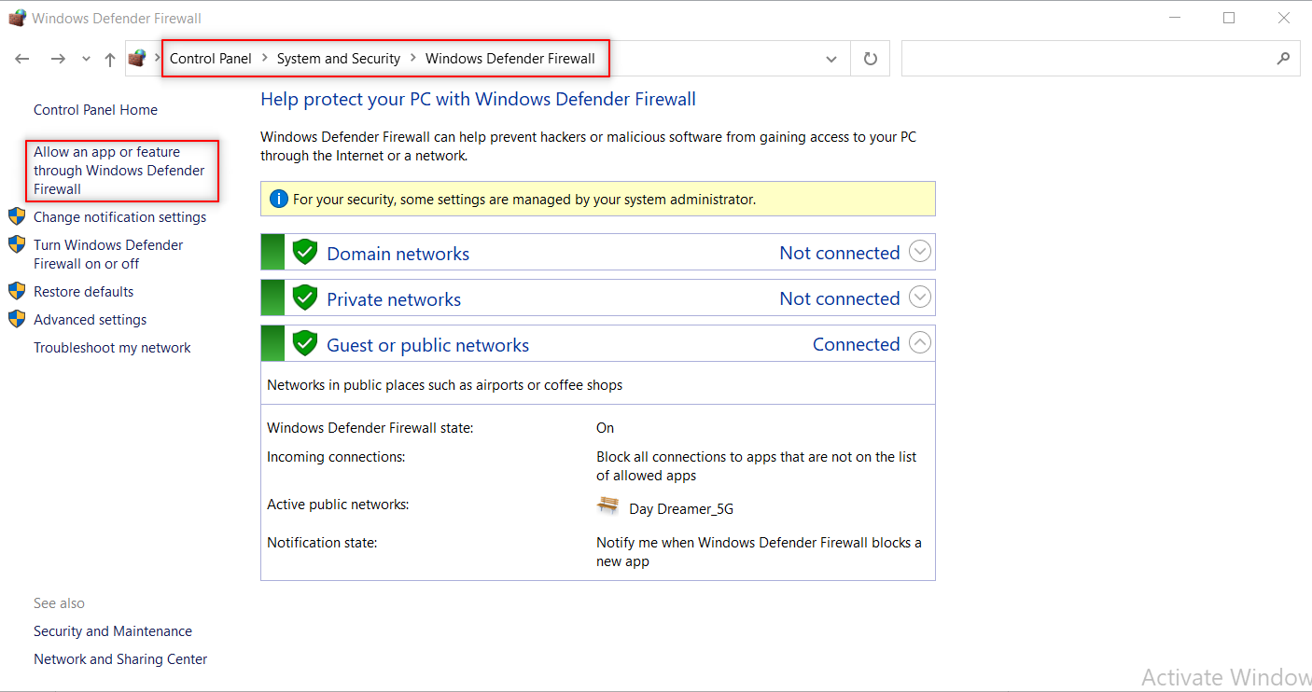Open Change notification settings
Viewport: 1312px width, 692px height.
point(120,216)
